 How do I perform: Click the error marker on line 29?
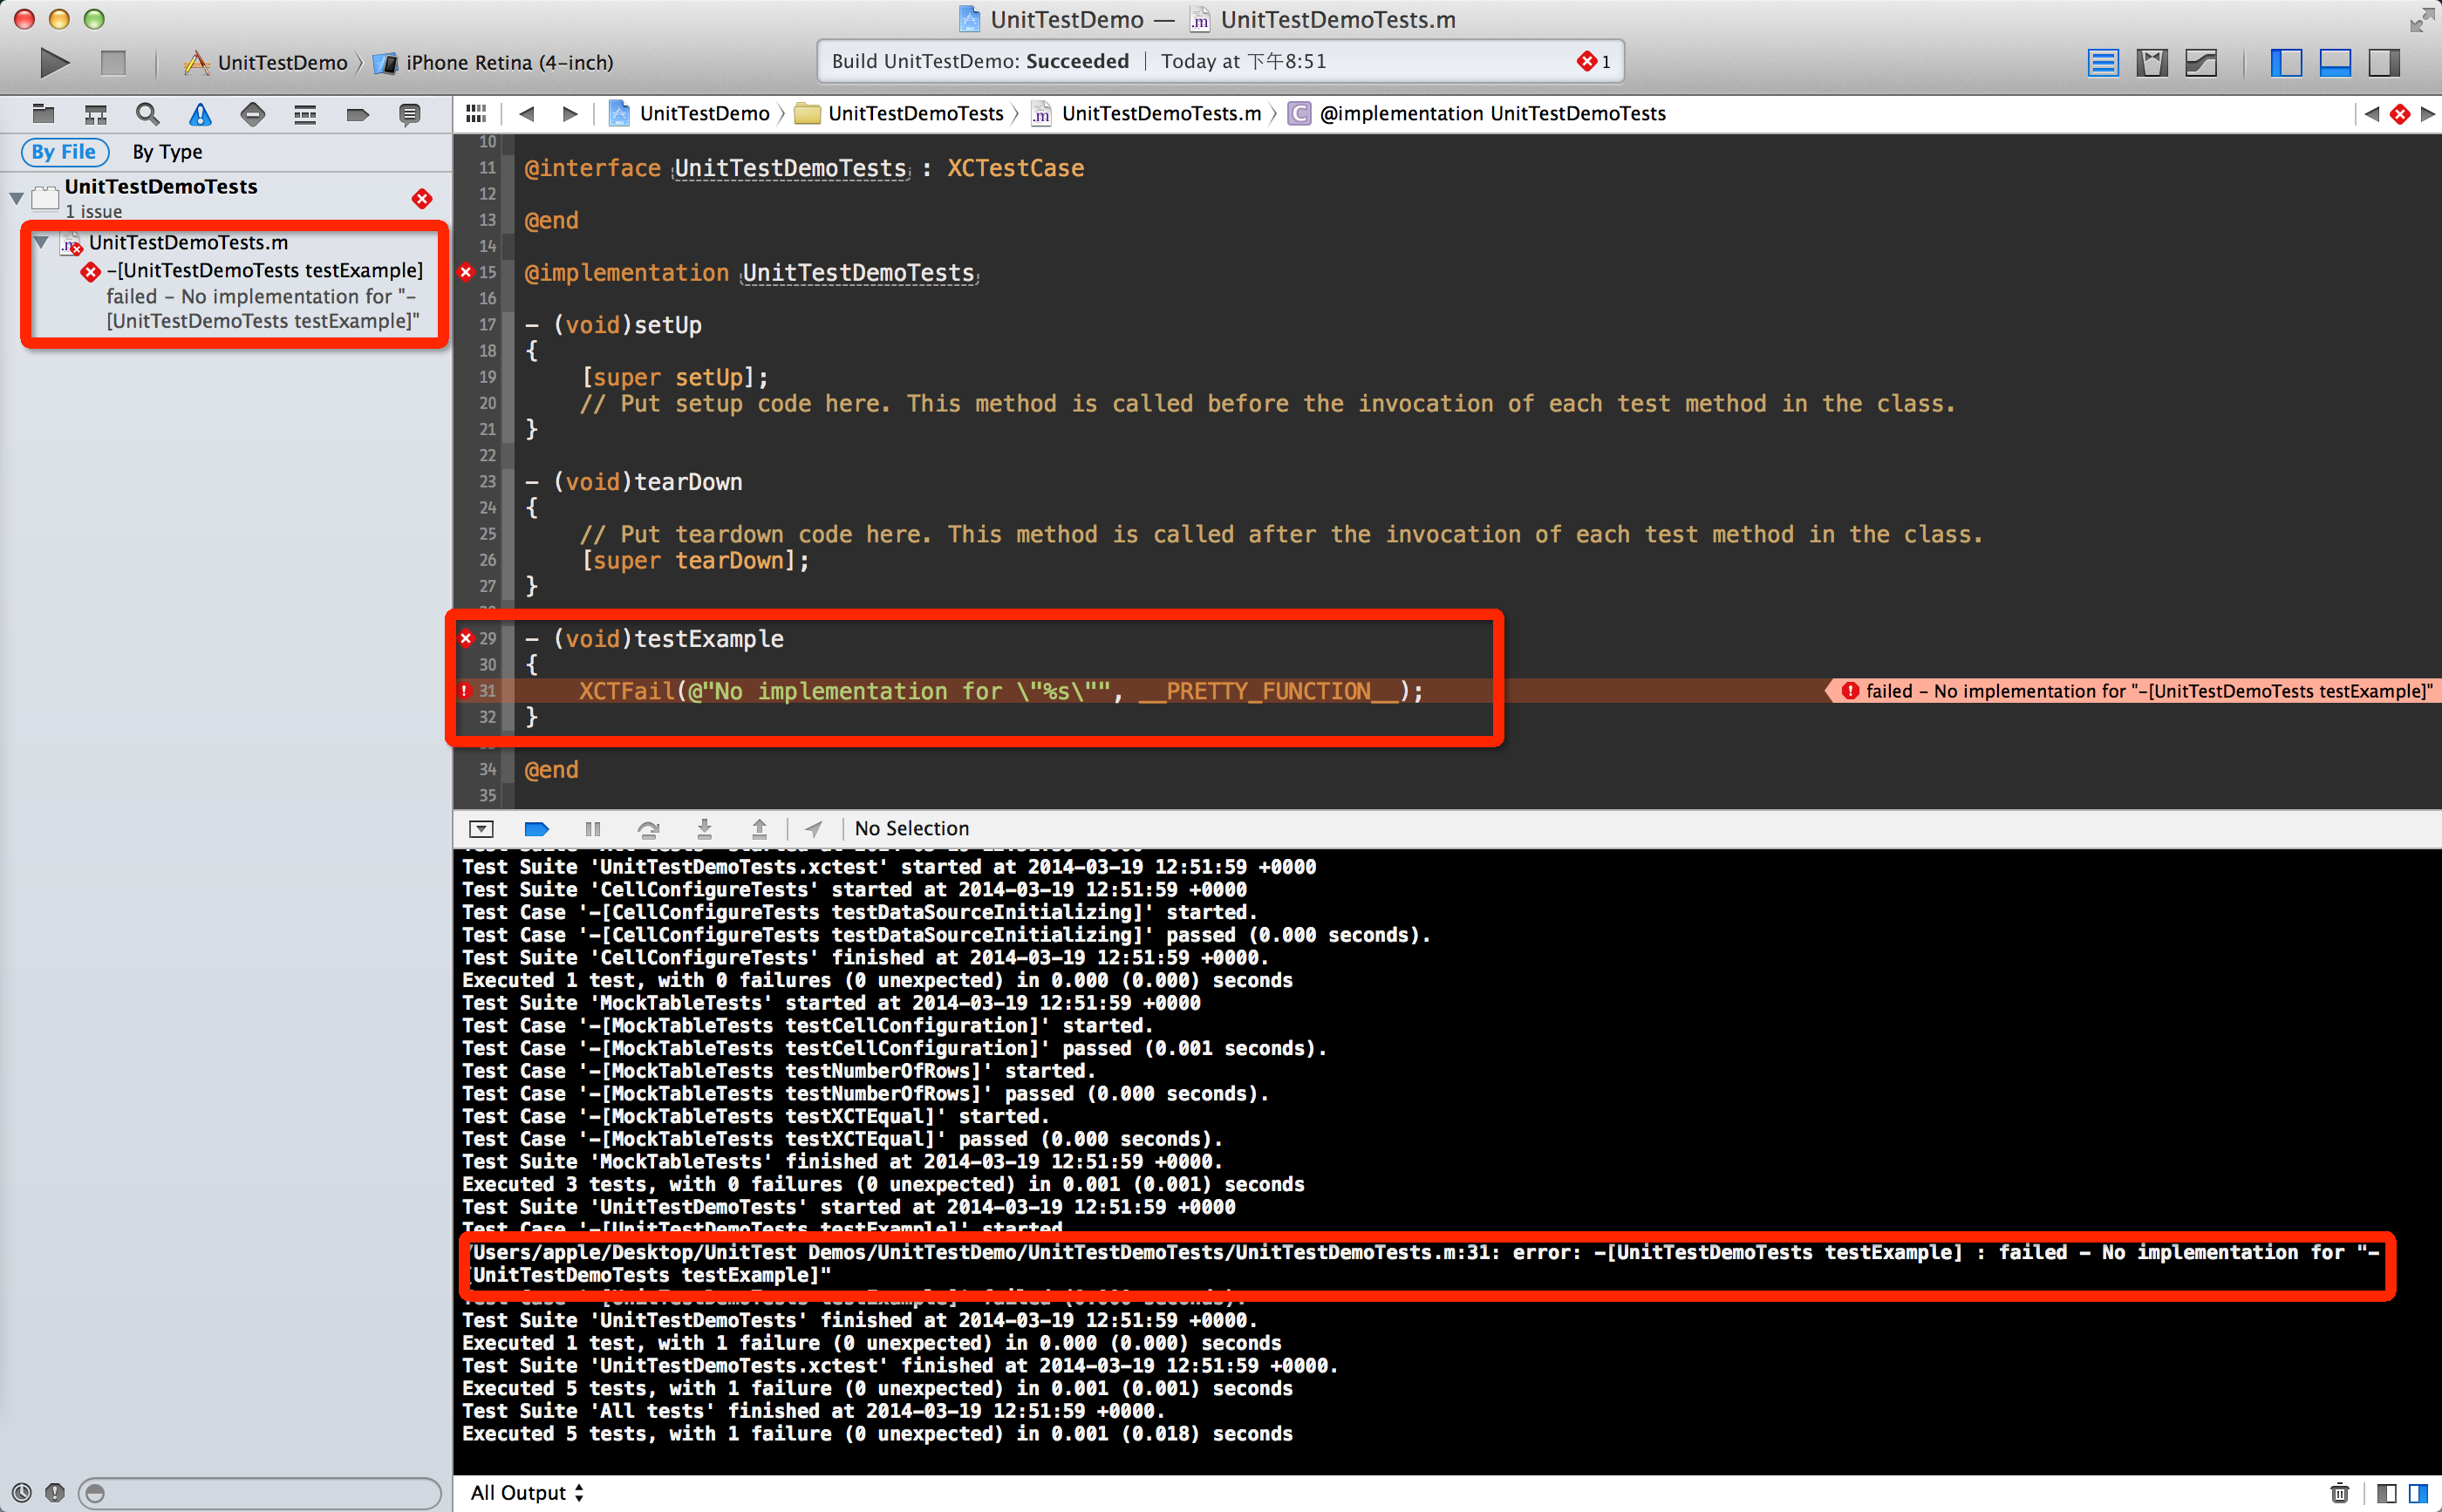pos(466,638)
